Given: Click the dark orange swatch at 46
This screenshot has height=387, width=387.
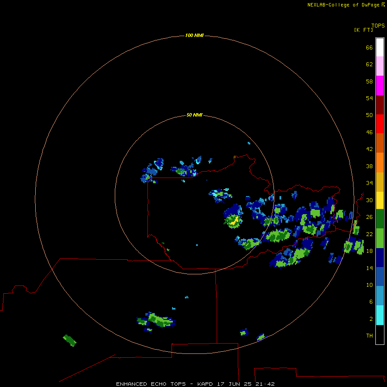Looking at the screenshot, I should pyautogui.click(x=380, y=143).
